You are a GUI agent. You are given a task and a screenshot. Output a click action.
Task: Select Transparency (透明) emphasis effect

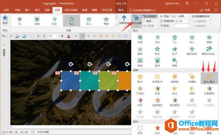[x=192, y=90]
